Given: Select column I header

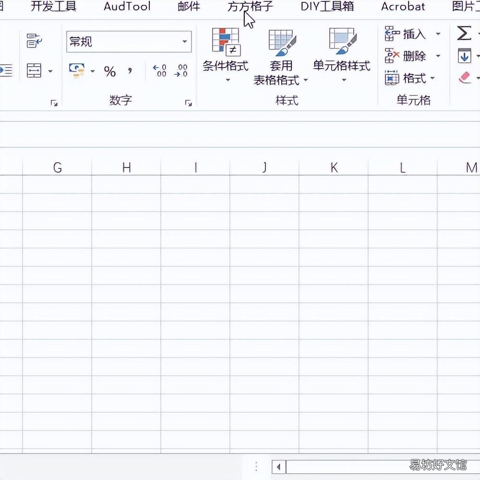Looking at the screenshot, I should click(x=196, y=168).
